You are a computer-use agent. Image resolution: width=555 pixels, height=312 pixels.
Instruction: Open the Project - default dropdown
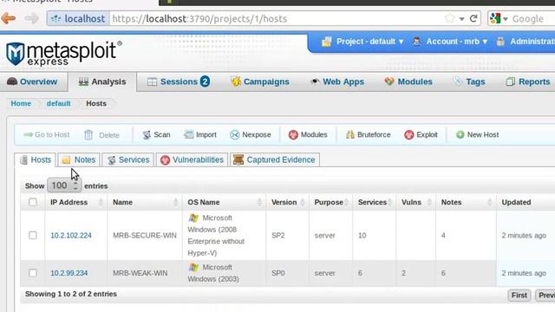tap(363, 42)
